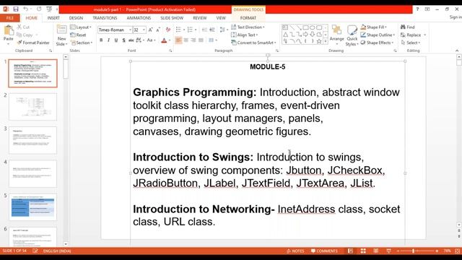Open the font name dropdown
462x260 pixels.
pyautogui.click(x=130, y=30)
